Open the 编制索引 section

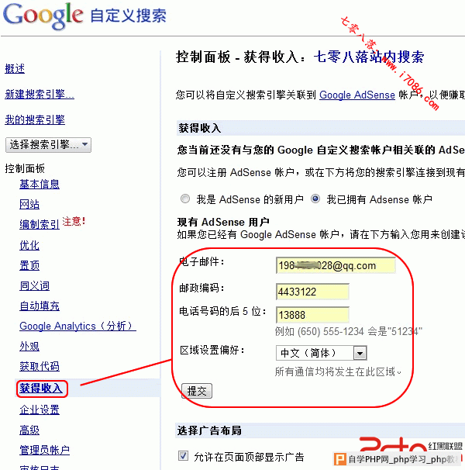point(40,224)
